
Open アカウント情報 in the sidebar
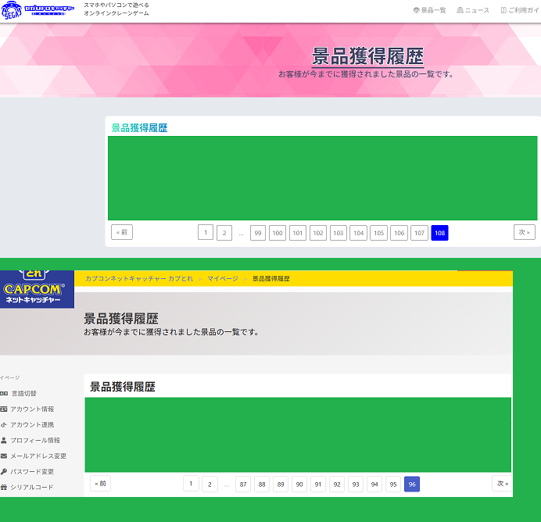tap(32, 409)
